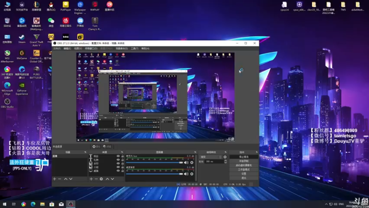Move the source down in the 来源 panel

pos(112,179)
